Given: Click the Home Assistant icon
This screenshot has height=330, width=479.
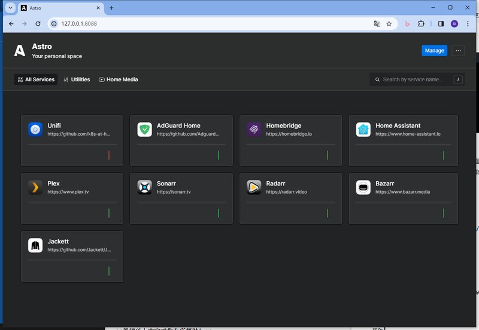Looking at the screenshot, I should (x=363, y=130).
